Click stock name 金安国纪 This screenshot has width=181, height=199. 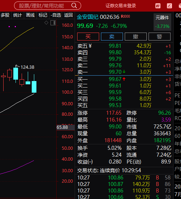(88, 17)
